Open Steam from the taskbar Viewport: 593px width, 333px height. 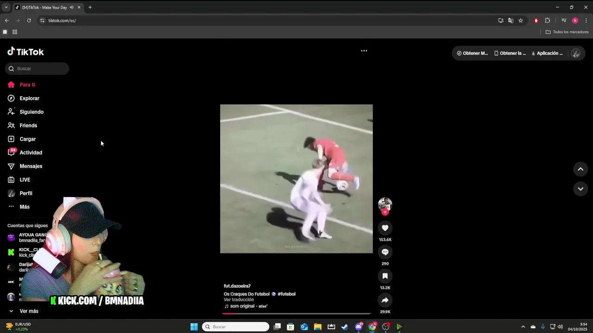[x=345, y=327]
